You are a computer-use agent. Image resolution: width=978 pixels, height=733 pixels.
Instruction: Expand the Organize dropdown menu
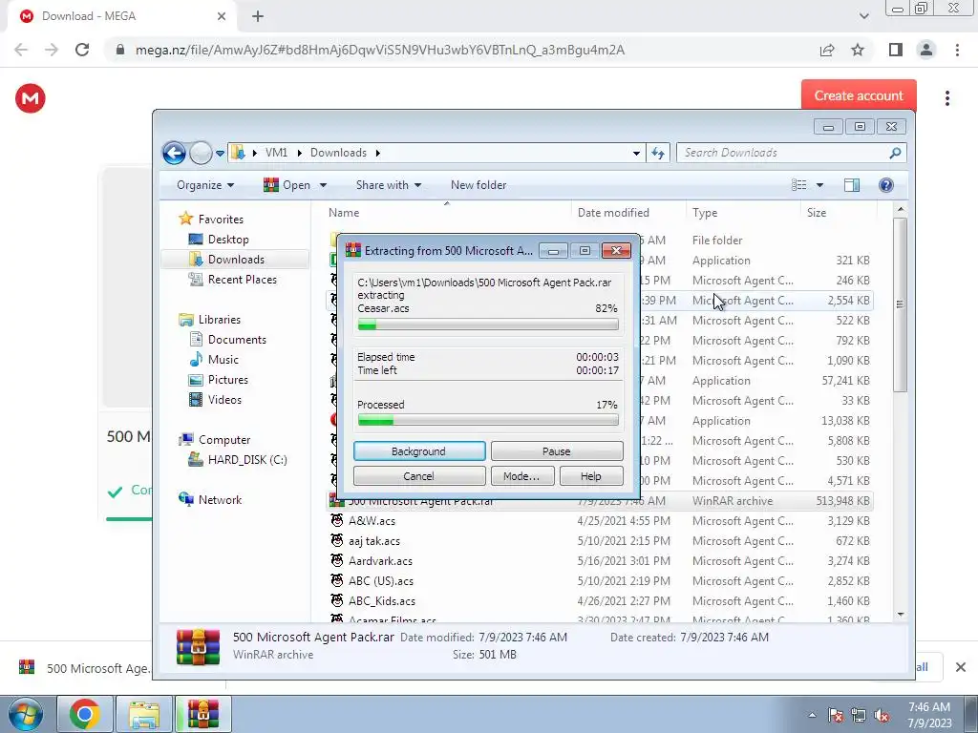205,185
